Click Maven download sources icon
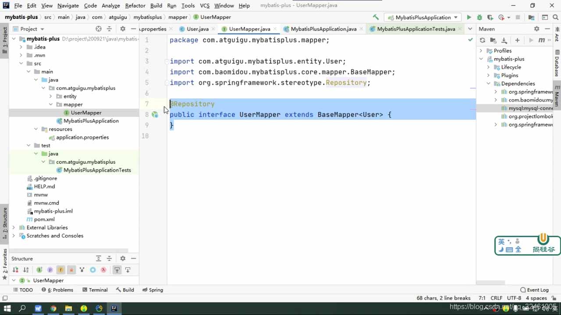The height and width of the screenshot is (315, 561). tap(504, 40)
